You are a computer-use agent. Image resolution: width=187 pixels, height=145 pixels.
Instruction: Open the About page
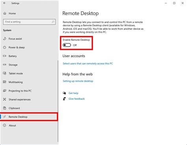12,125
